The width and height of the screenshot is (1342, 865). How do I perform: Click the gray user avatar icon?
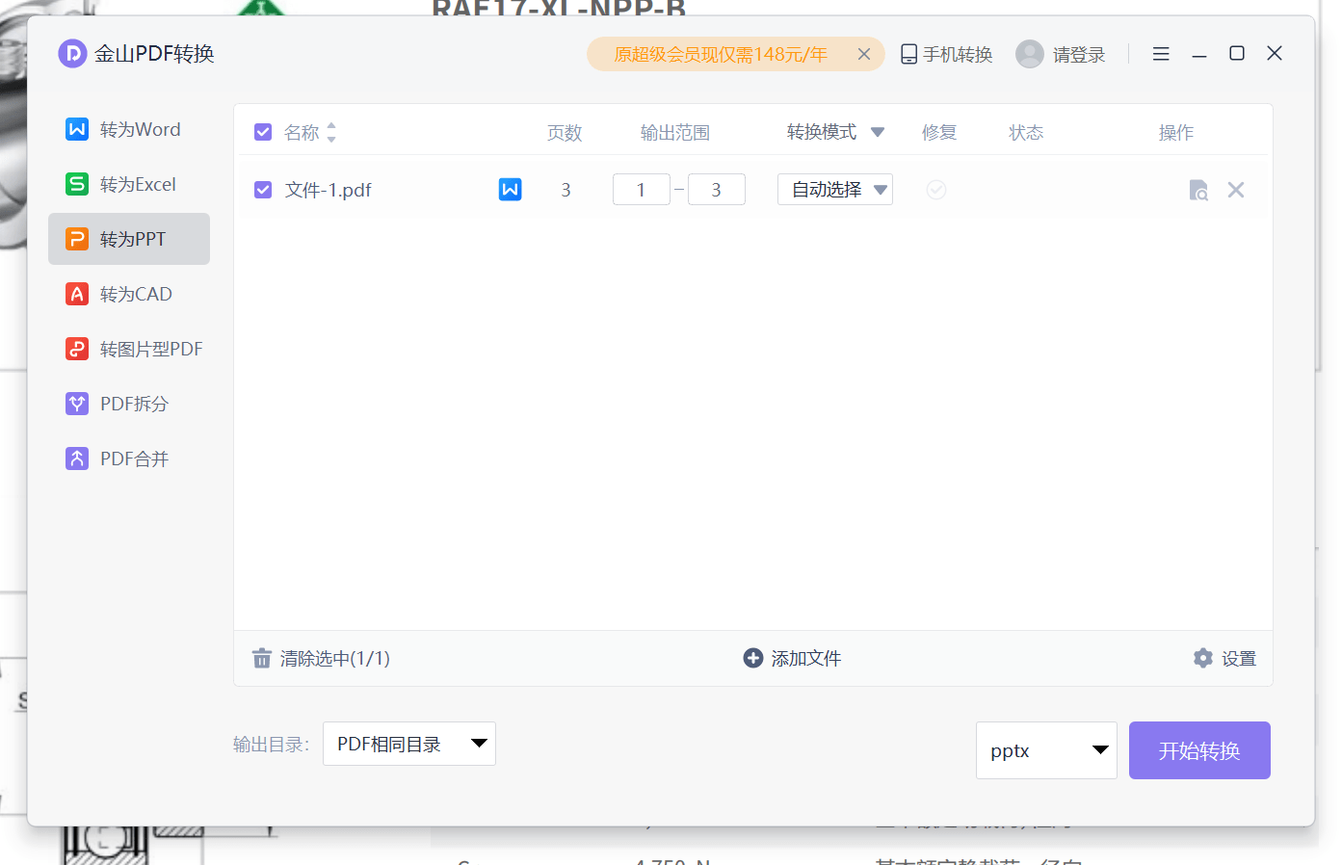(x=1030, y=54)
